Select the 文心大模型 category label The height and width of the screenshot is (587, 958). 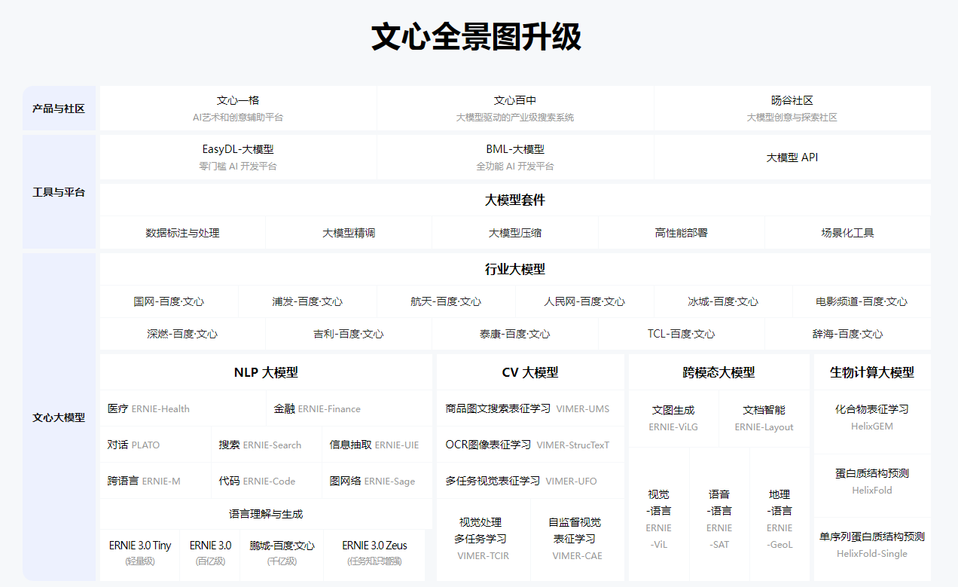tap(59, 417)
